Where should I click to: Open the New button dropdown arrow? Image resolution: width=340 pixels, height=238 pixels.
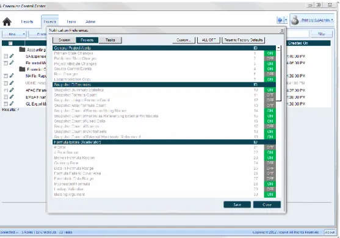24,34
